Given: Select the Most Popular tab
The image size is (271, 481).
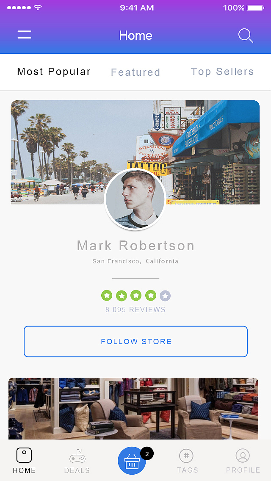Looking at the screenshot, I should 54,72.
